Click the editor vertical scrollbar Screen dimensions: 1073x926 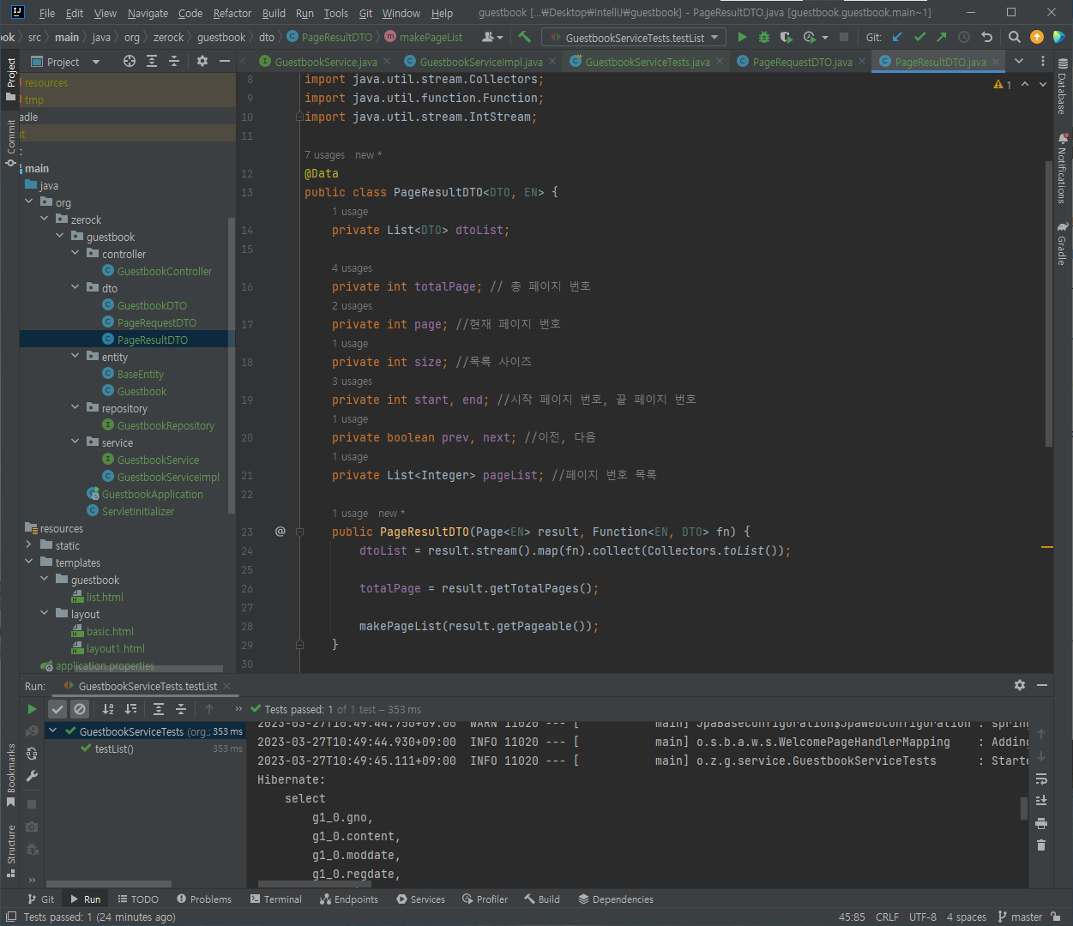coord(1049,303)
